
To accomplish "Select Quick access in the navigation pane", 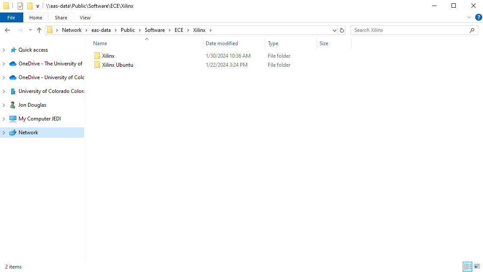I will (x=33, y=50).
